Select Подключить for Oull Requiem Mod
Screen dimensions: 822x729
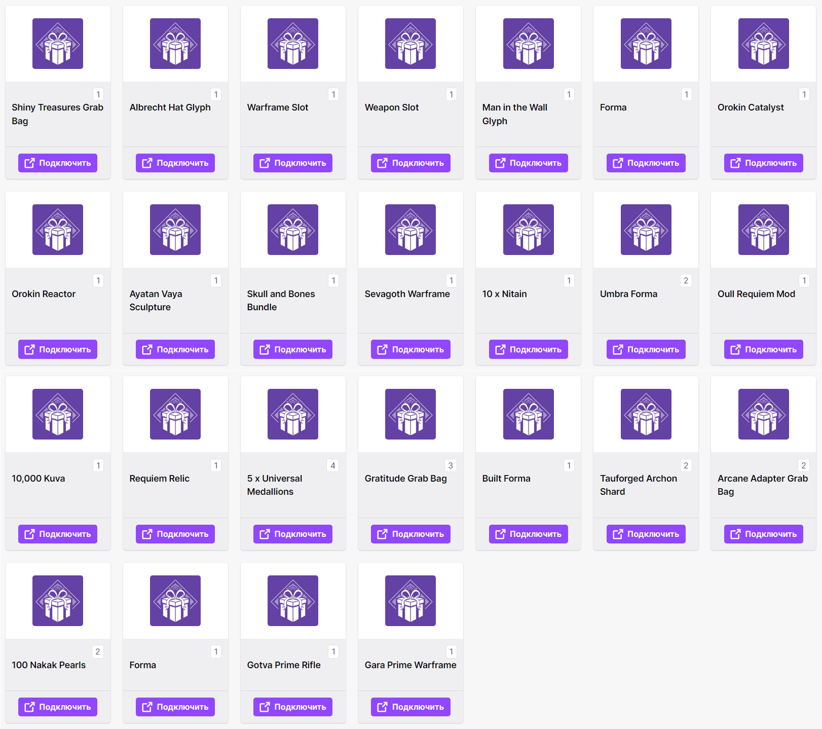tap(764, 349)
